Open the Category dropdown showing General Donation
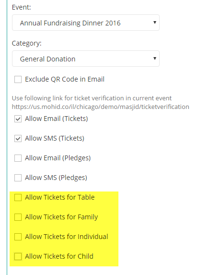 click(86, 59)
